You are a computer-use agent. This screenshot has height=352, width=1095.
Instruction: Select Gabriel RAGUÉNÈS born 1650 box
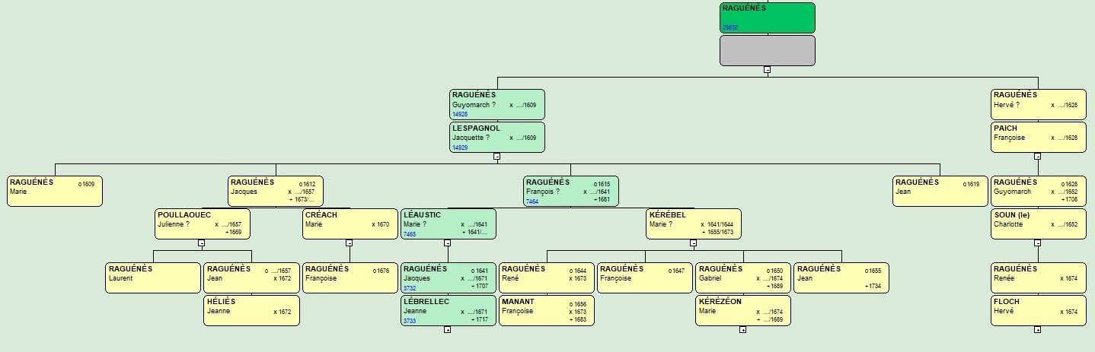(743, 277)
